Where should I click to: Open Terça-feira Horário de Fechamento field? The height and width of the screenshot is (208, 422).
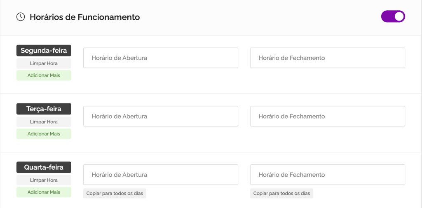(328, 116)
